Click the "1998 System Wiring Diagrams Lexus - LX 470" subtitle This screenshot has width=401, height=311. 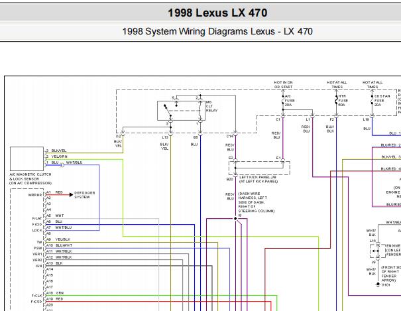217,31
